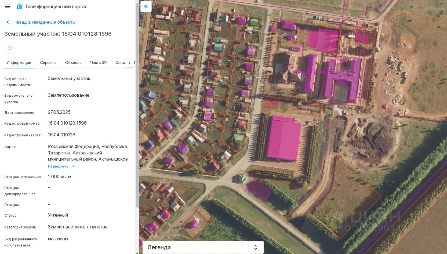The height and width of the screenshot is (254, 447).
Task: Open the Части ЗУ tab
Action: pos(98,63)
